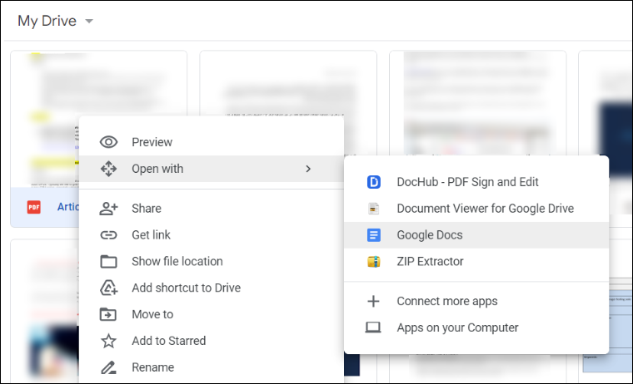The image size is (633, 384).
Task: Click the star icon for Add to Starred
Action: point(108,341)
